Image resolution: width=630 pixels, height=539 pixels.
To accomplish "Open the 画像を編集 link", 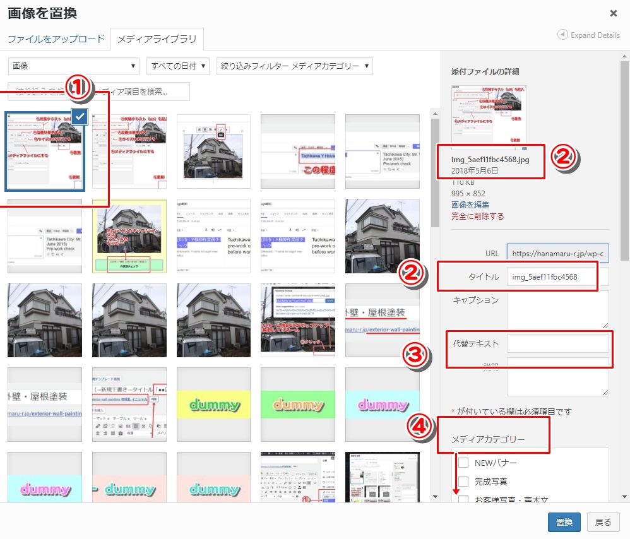I will coord(470,204).
